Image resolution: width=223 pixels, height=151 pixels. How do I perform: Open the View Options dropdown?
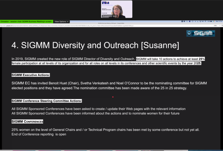pos(61,22)
